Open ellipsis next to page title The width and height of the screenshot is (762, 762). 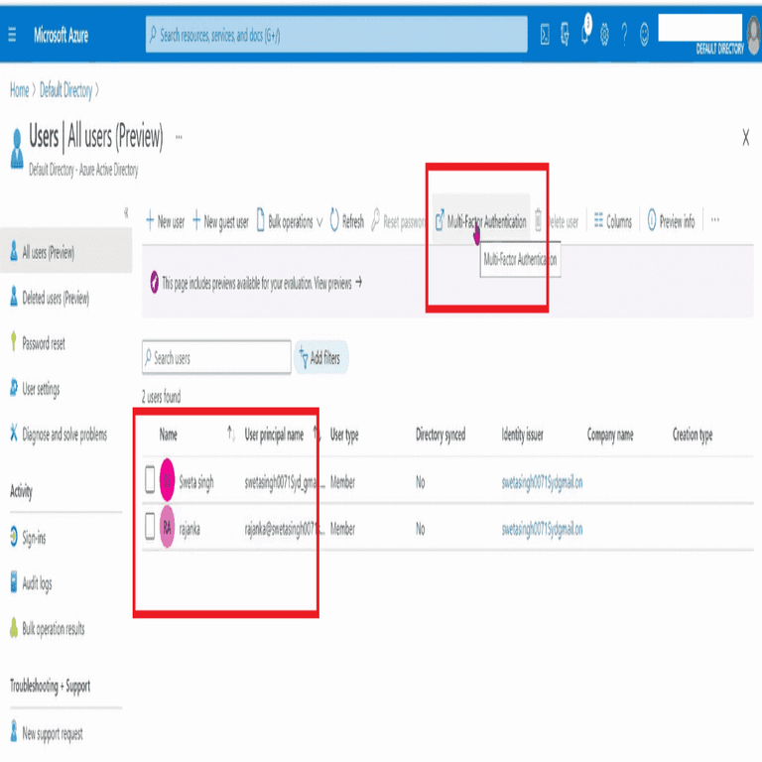coord(179,137)
